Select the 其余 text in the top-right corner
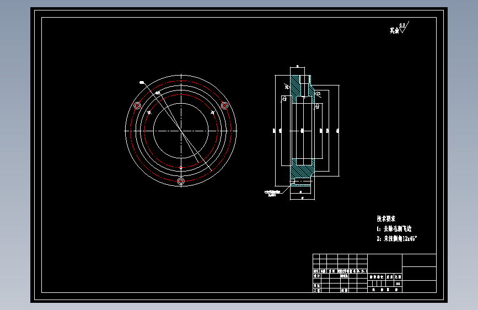The width and height of the screenshot is (478, 310). (394, 30)
